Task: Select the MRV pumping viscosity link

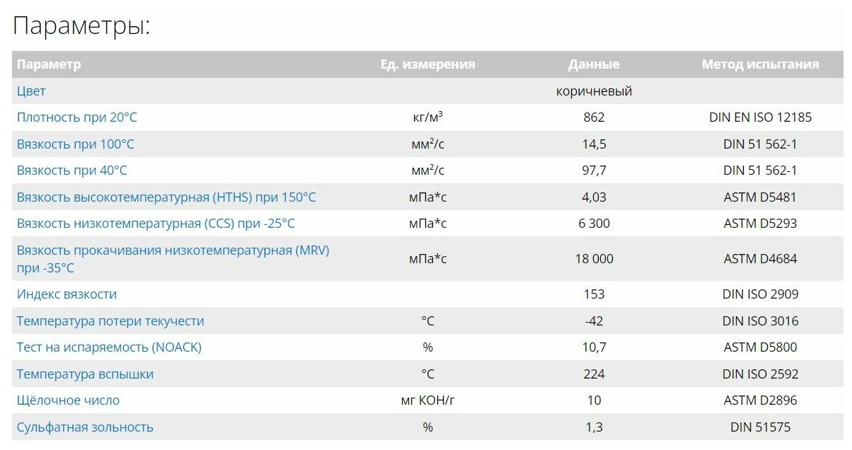Action: pyautogui.click(x=173, y=250)
